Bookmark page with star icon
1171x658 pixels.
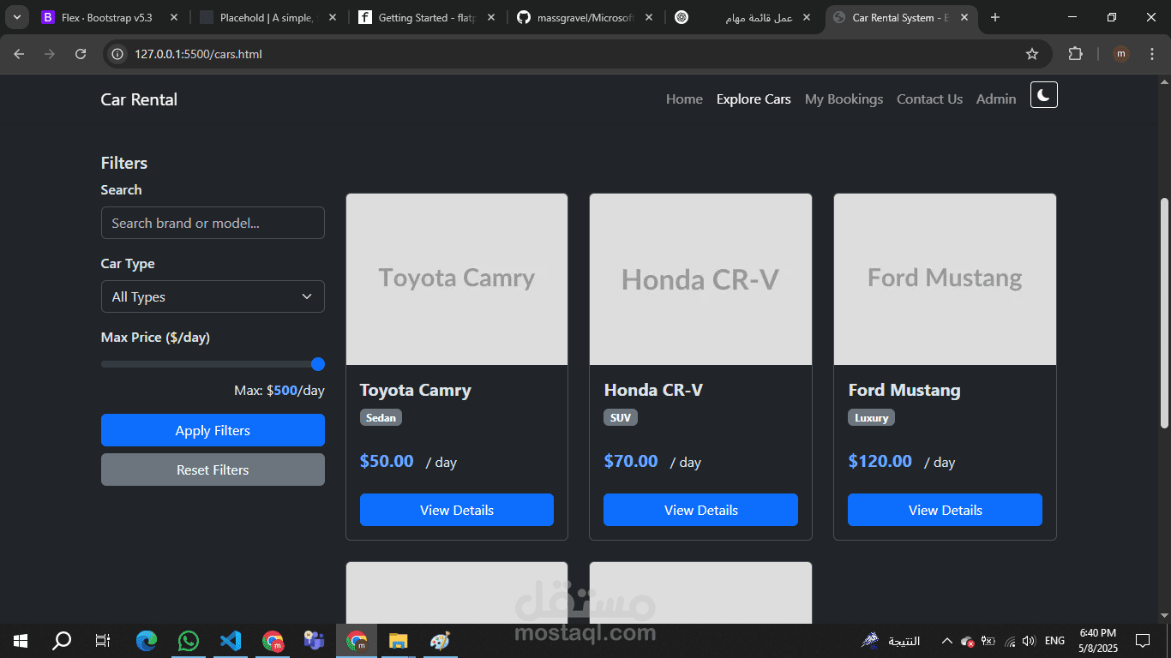tap(1032, 54)
